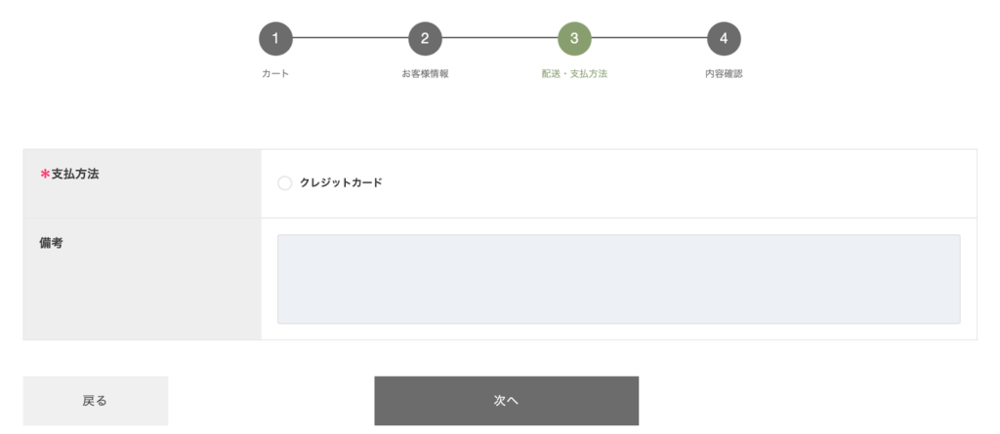Click connector line between steps 2 and 3
Screen dimensions: 1000x434
pos(499,39)
